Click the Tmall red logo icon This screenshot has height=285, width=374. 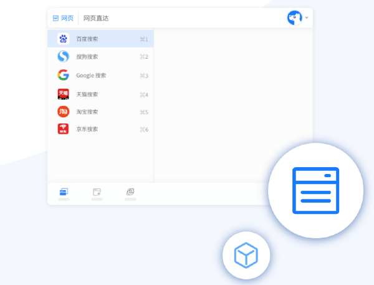coord(63,94)
